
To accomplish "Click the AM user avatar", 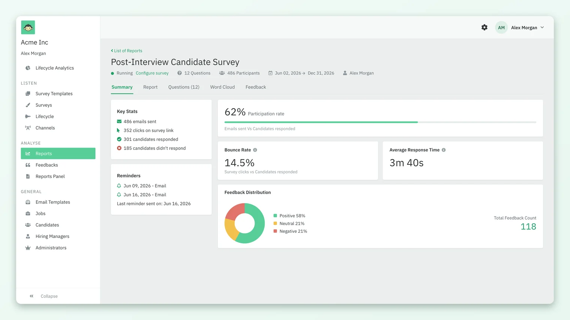I will 501,27.
